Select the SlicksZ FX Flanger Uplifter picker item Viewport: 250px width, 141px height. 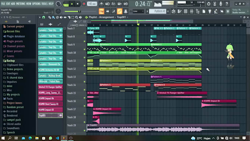[50, 87]
